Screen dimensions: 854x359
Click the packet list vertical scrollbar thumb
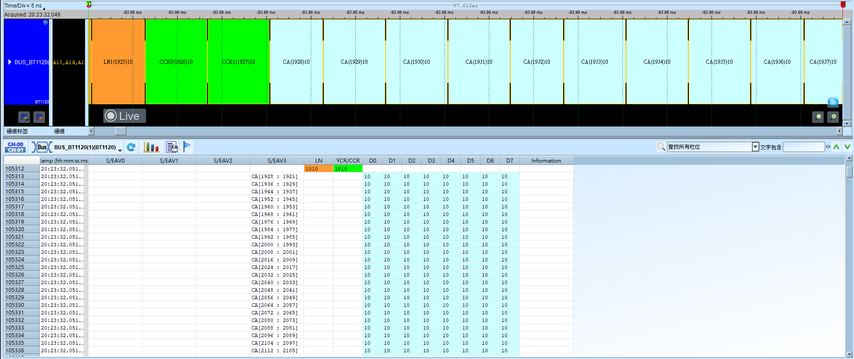click(x=850, y=172)
